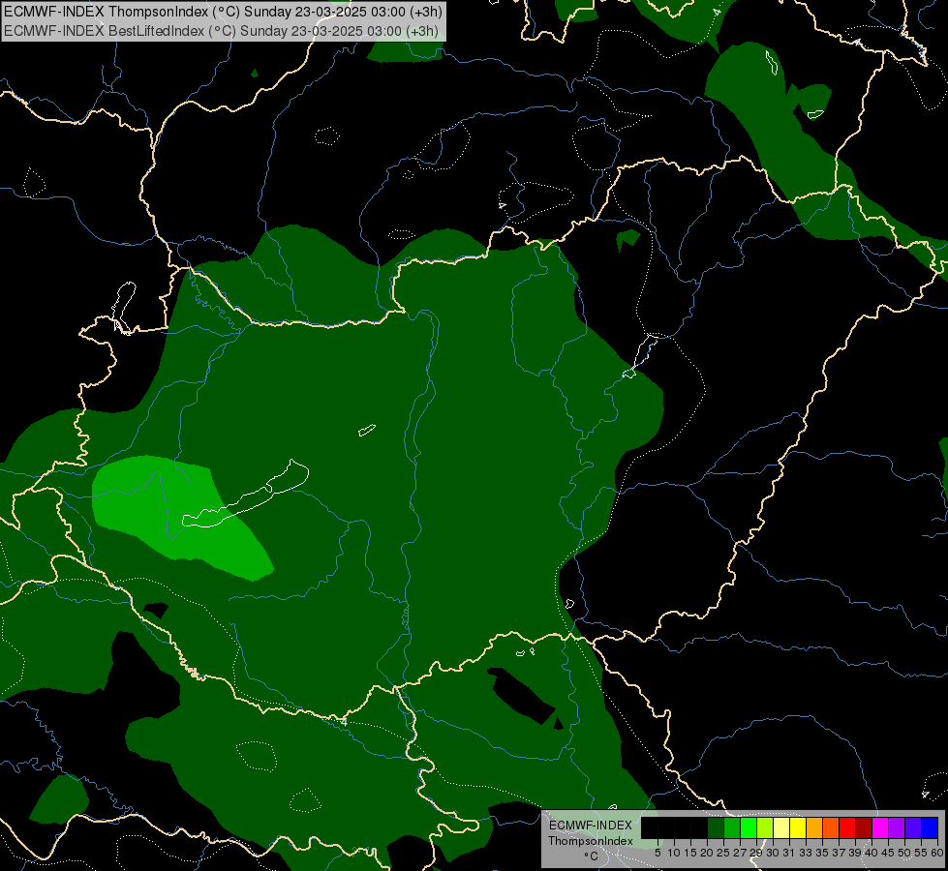Image resolution: width=948 pixels, height=871 pixels.
Task: Click the 'ECMWF-INDEX' label in the legend
Action: (x=591, y=826)
